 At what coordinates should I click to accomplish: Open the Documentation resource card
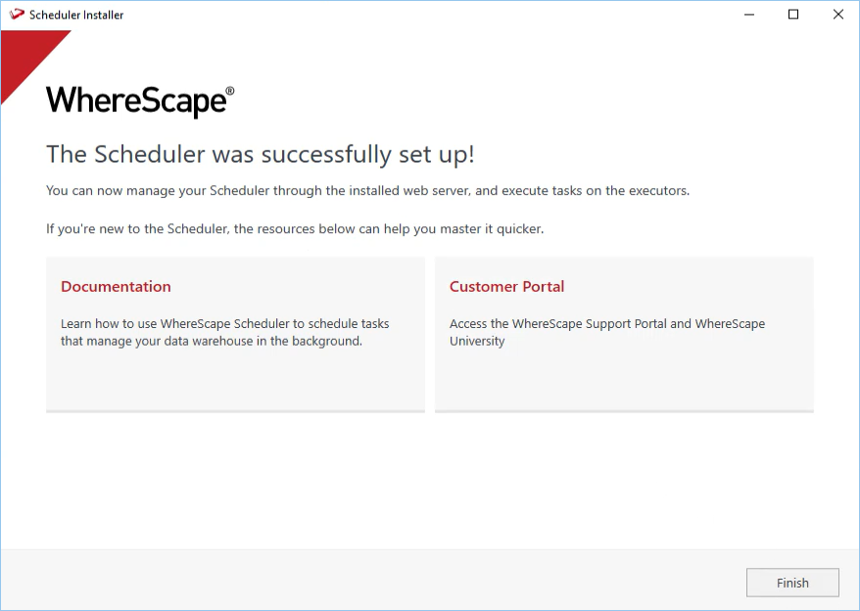(235, 335)
